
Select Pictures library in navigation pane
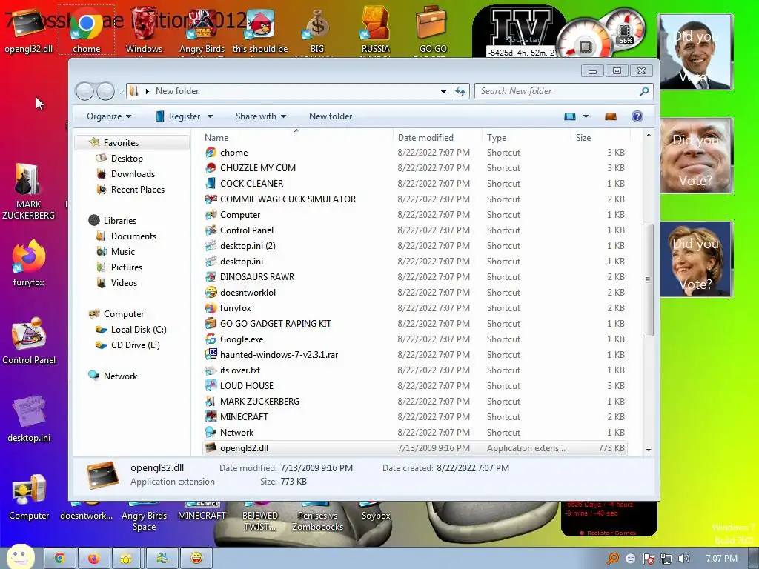point(126,267)
